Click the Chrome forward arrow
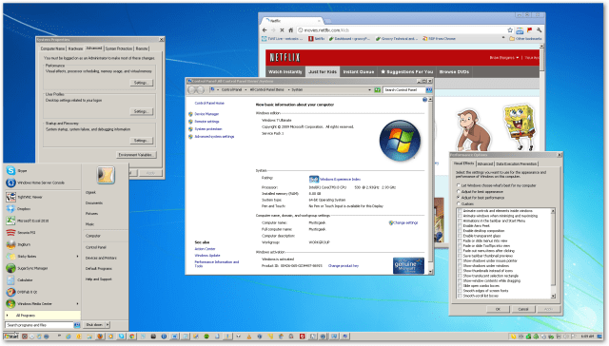The height and width of the screenshot is (346, 609). coord(273,29)
